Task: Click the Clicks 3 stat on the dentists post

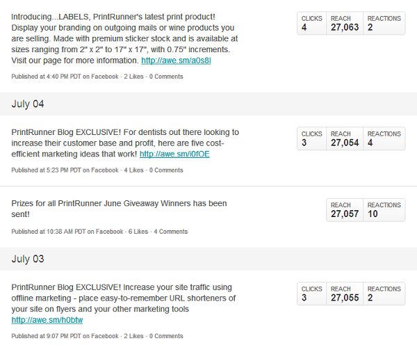Action: [x=311, y=138]
